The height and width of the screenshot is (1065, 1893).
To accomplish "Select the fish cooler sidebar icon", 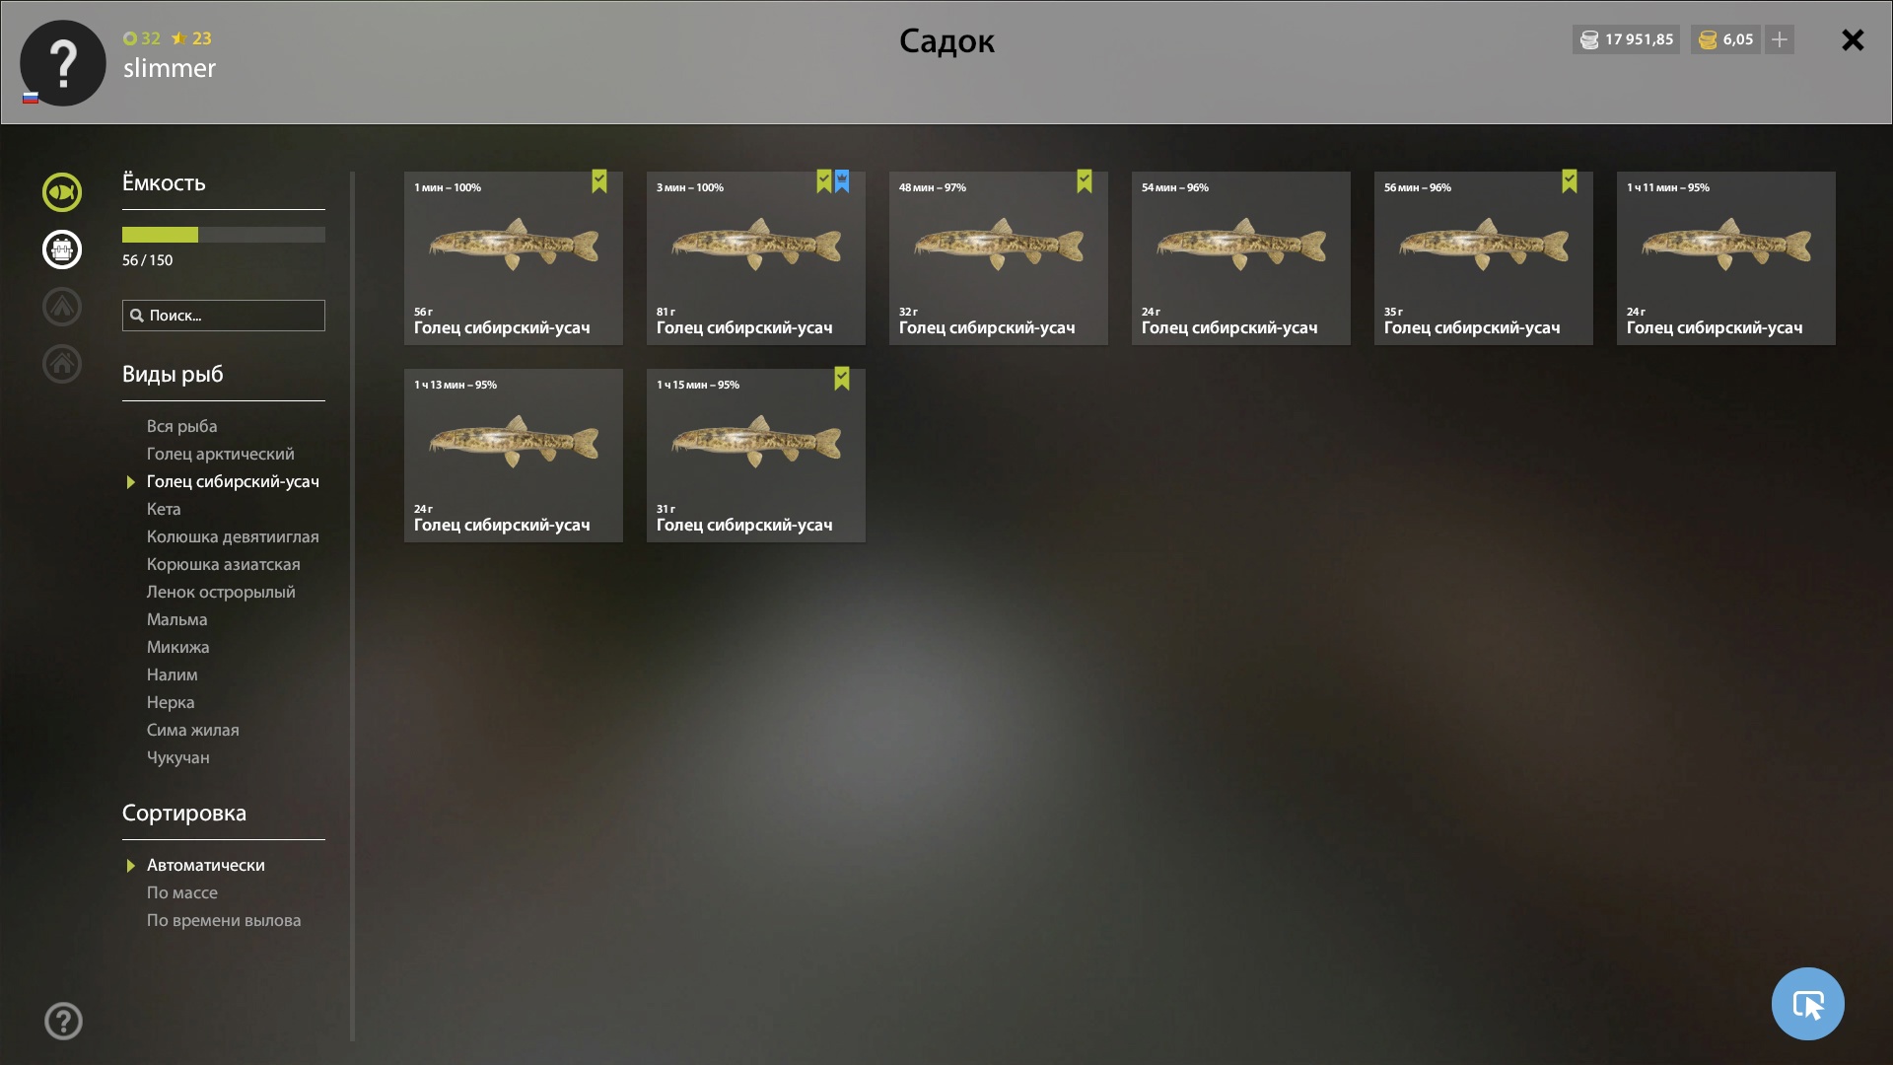I will point(61,249).
